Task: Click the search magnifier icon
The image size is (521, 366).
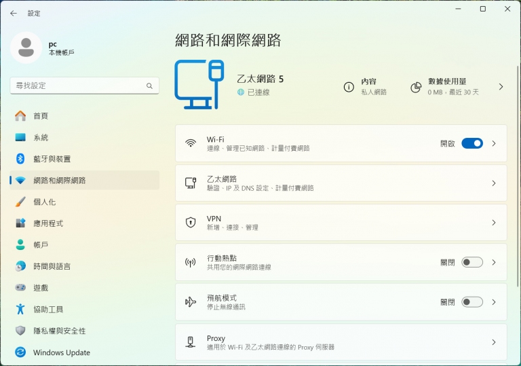Action: 149,86
